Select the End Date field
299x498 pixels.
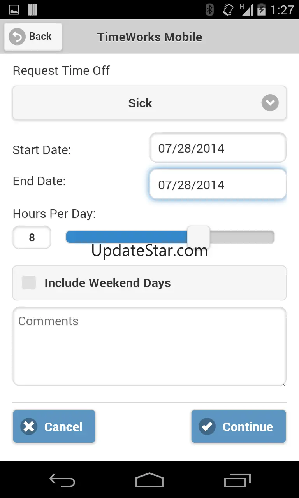point(218,184)
